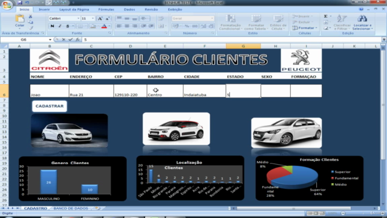The image size is (387, 218).
Task: Cut selection with scissors icon
Action: coord(30,16)
